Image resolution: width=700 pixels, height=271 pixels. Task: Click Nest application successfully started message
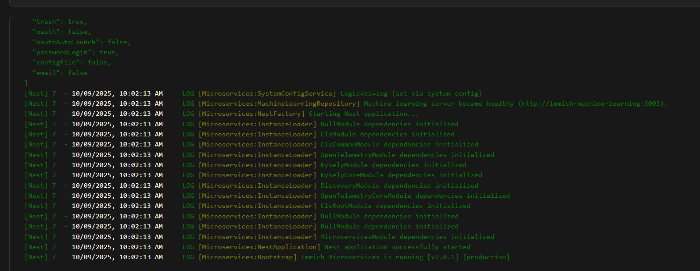point(398,247)
